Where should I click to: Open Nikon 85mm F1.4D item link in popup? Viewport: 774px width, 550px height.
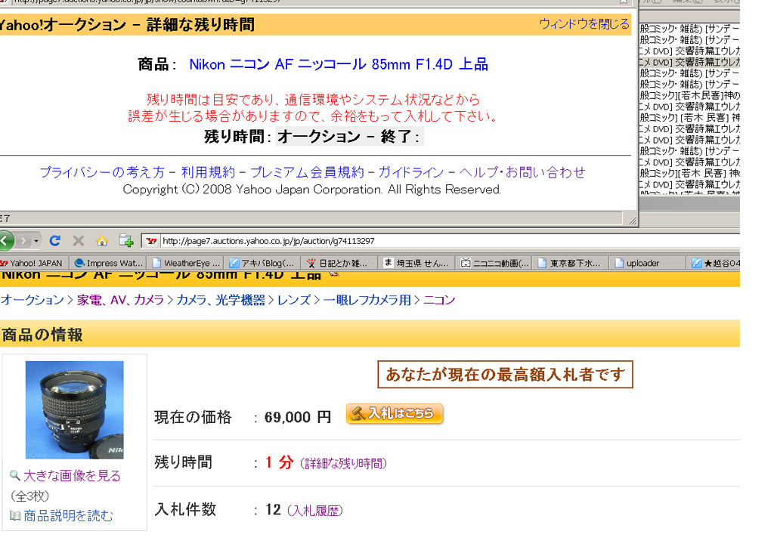tap(339, 64)
